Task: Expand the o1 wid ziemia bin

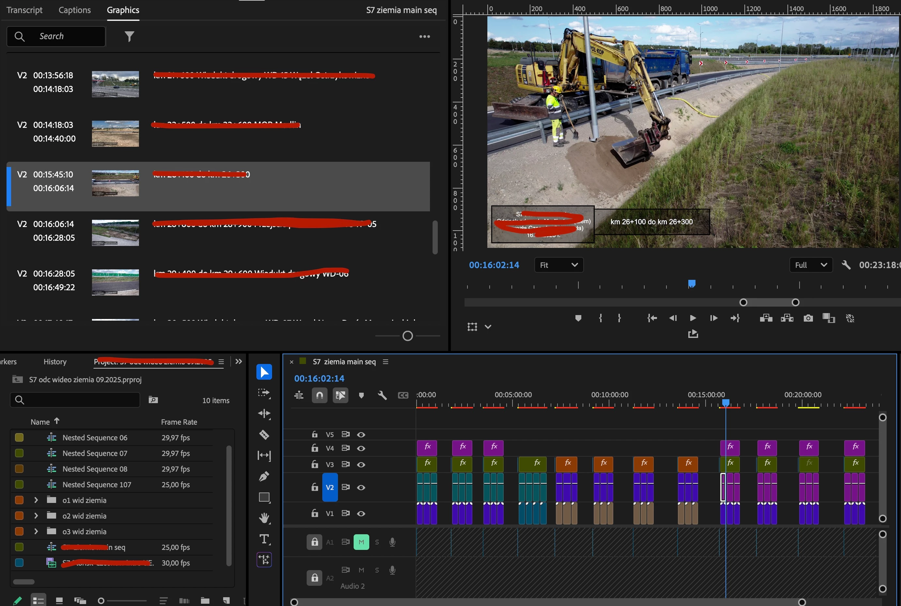Action: (x=36, y=500)
